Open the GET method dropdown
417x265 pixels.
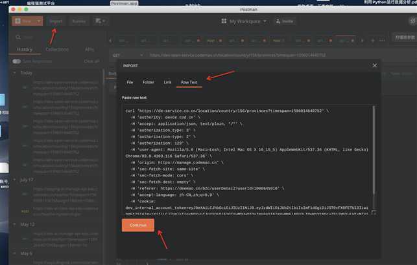128,55
